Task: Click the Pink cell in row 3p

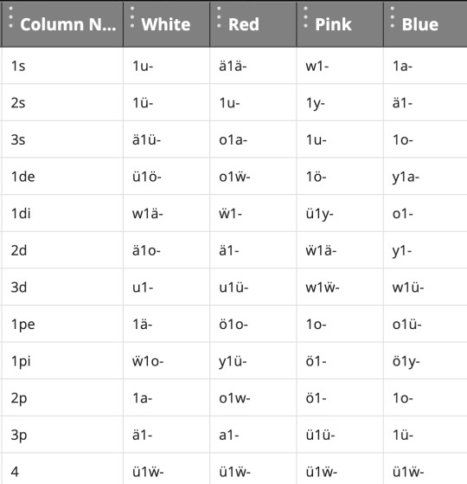Action: point(340,435)
